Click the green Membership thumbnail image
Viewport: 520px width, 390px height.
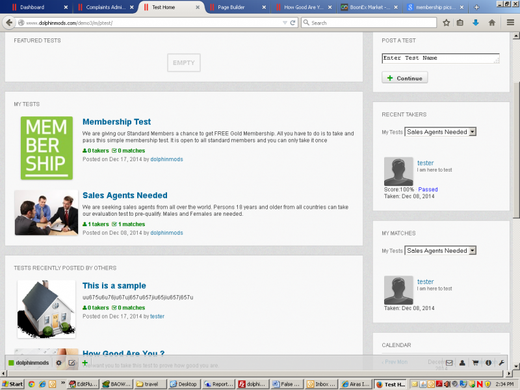(x=47, y=148)
